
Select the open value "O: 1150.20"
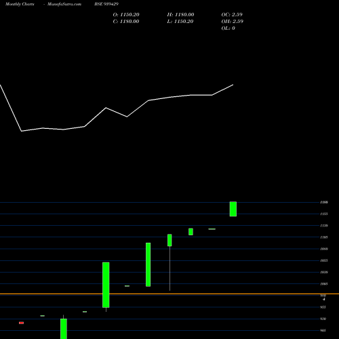[126, 15]
